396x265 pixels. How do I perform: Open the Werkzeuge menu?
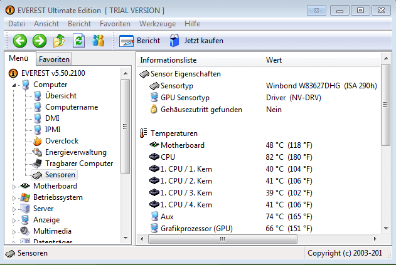point(158,24)
